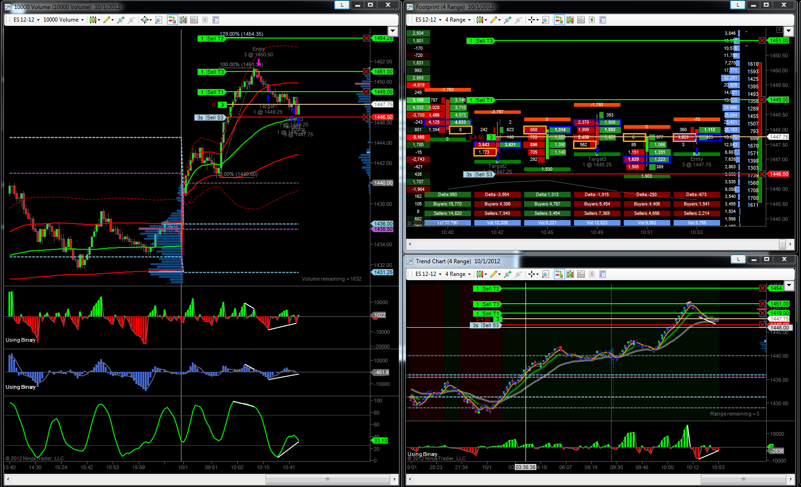Open ES 12-12 instrument dropdown in Footprint window

(428, 20)
